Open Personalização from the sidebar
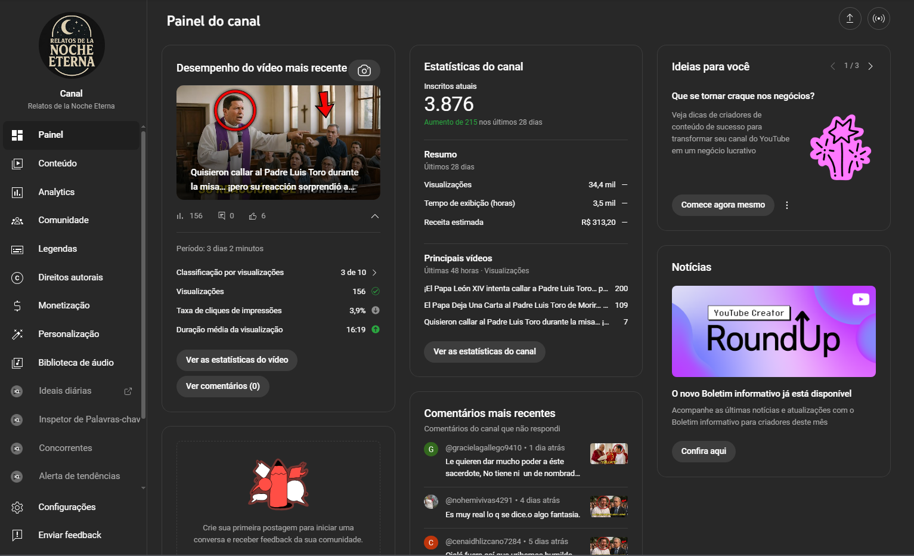This screenshot has width=914, height=556. point(71,334)
